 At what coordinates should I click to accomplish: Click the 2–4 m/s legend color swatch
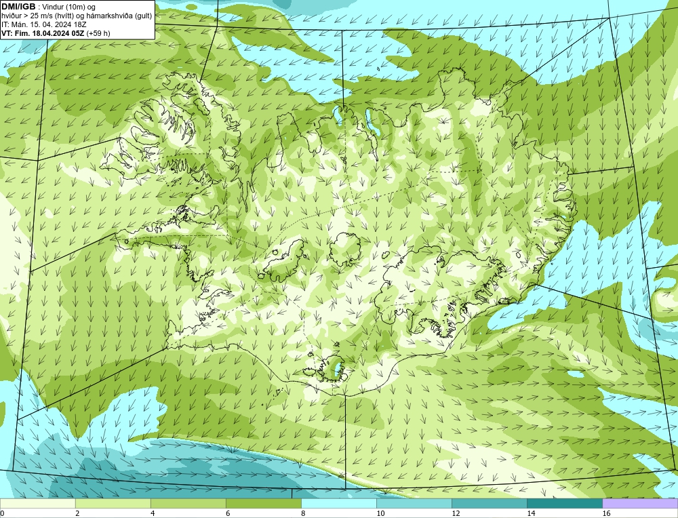[x=113, y=503]
